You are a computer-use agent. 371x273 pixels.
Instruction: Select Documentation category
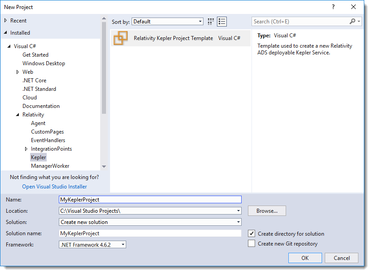point(41,106)
